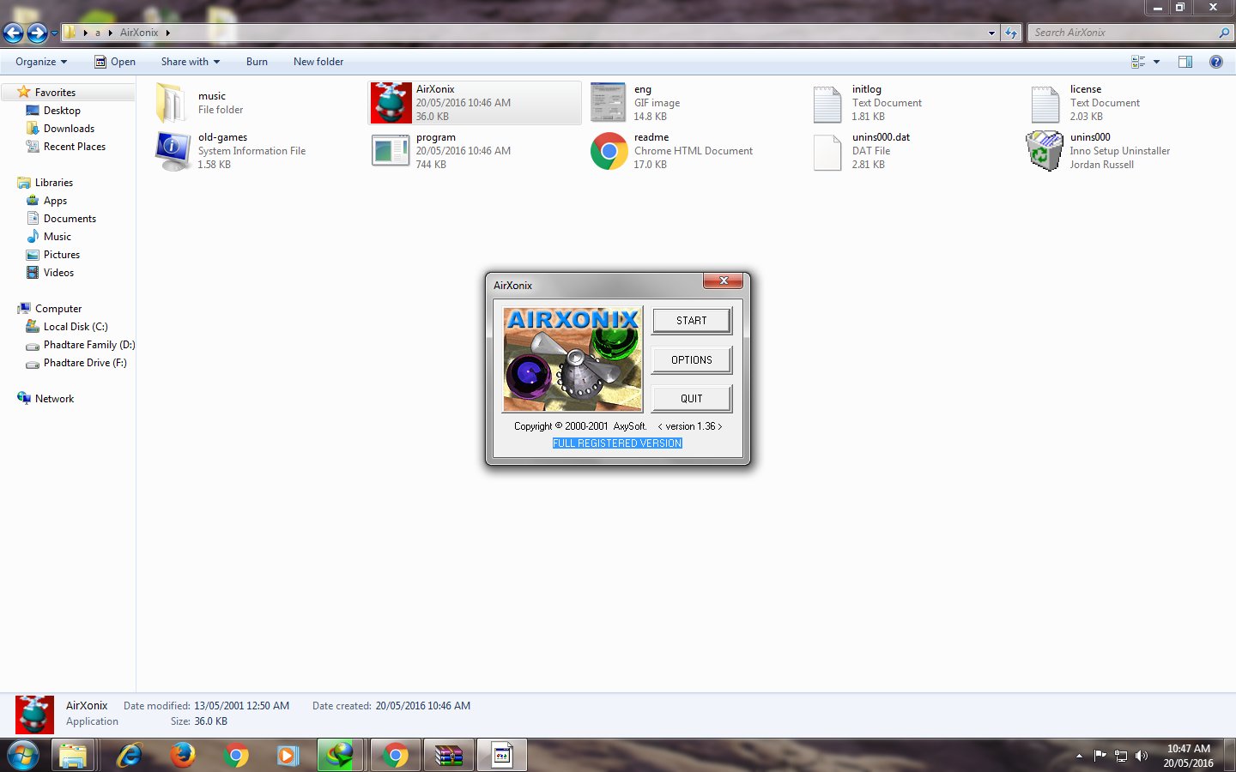Select the readme Chrome HTML document icon

[x=609, y=151]
